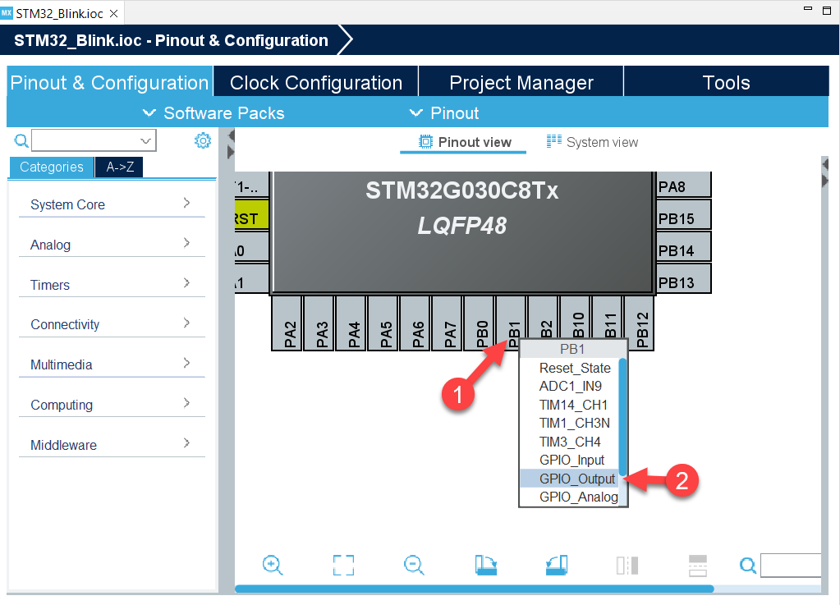Expand the Connectivity category

112,324
